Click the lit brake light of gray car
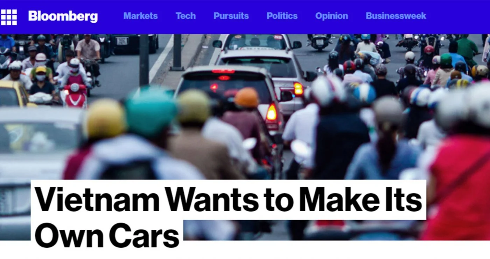490x259 pixels. click(271, 112)
